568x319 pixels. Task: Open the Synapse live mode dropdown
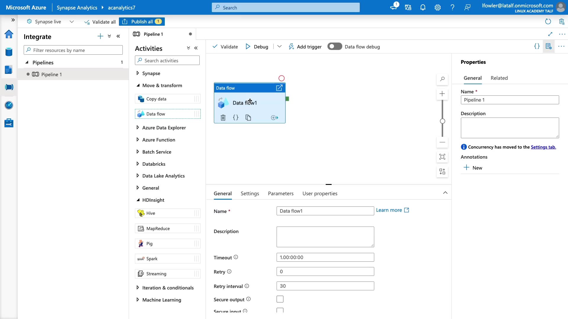click(72, 22)
